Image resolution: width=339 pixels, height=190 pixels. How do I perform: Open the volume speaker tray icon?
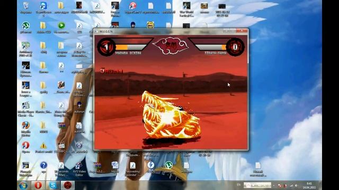point(297,185)
